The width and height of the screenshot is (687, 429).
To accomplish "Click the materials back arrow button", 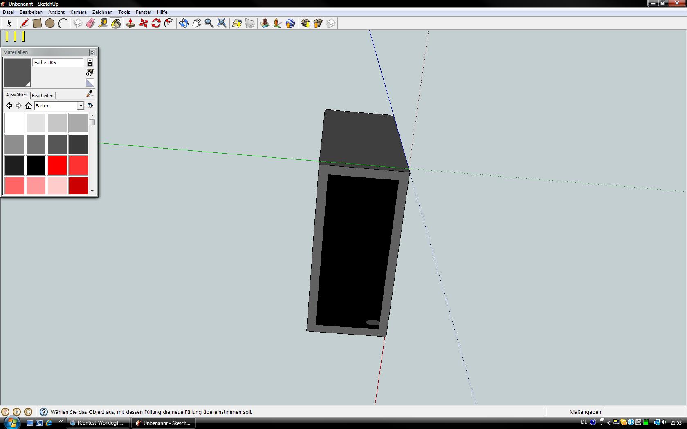I will [9, 106].
